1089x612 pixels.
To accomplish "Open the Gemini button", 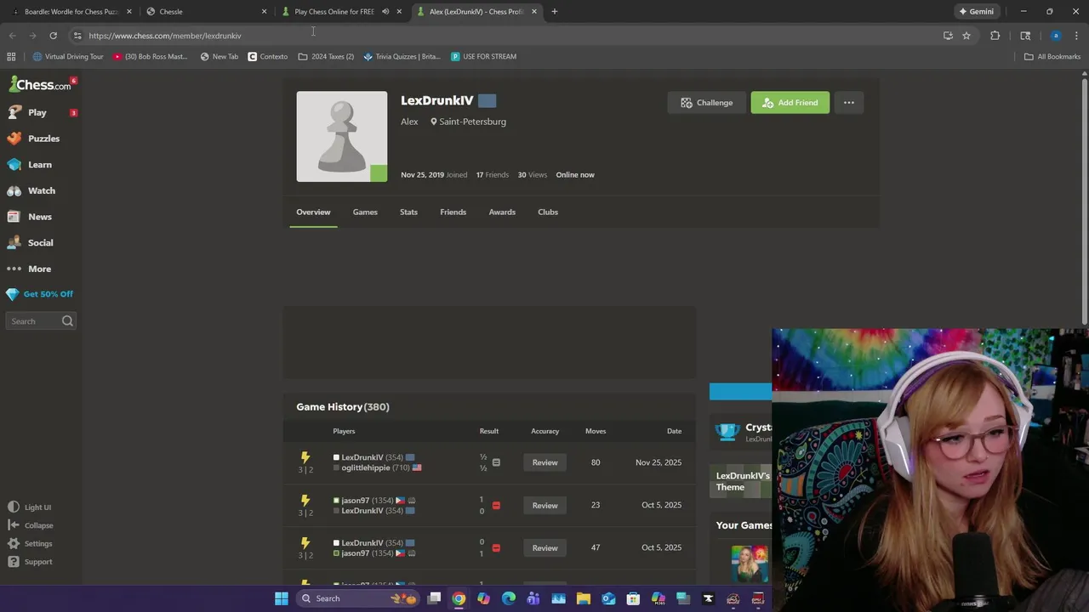I will click(977, 12).
